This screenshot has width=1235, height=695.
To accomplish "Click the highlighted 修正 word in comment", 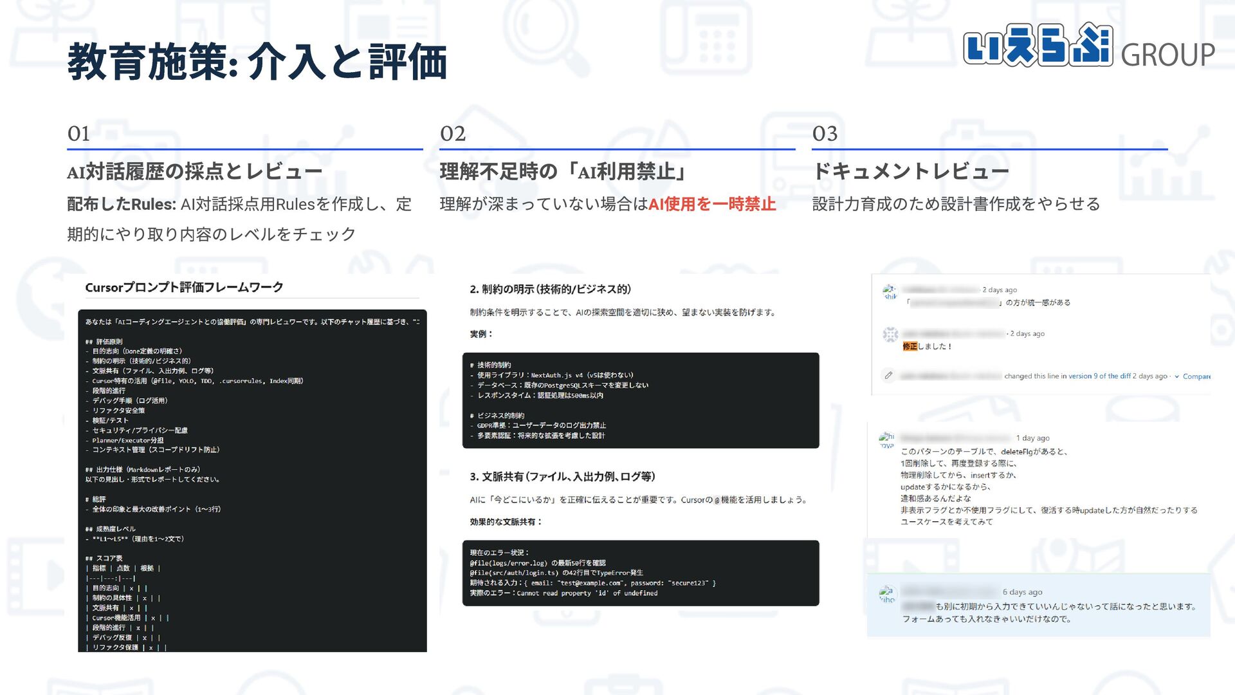I will tap(910, 346).
